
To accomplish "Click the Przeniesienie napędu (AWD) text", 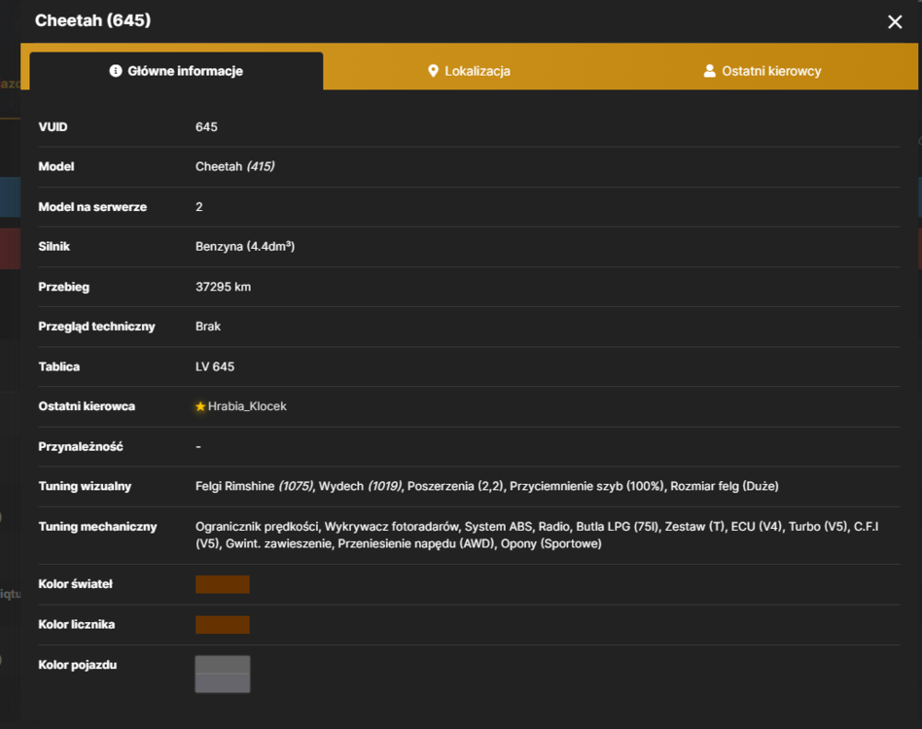I will pos(415,544).
